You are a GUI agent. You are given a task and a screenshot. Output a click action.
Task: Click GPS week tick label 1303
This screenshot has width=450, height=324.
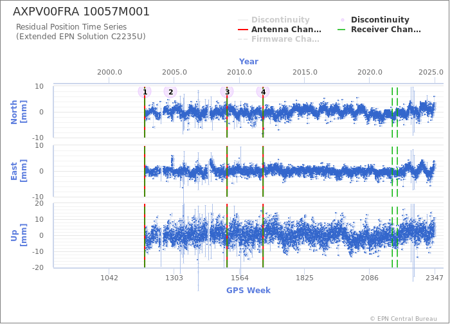[174, 278]
